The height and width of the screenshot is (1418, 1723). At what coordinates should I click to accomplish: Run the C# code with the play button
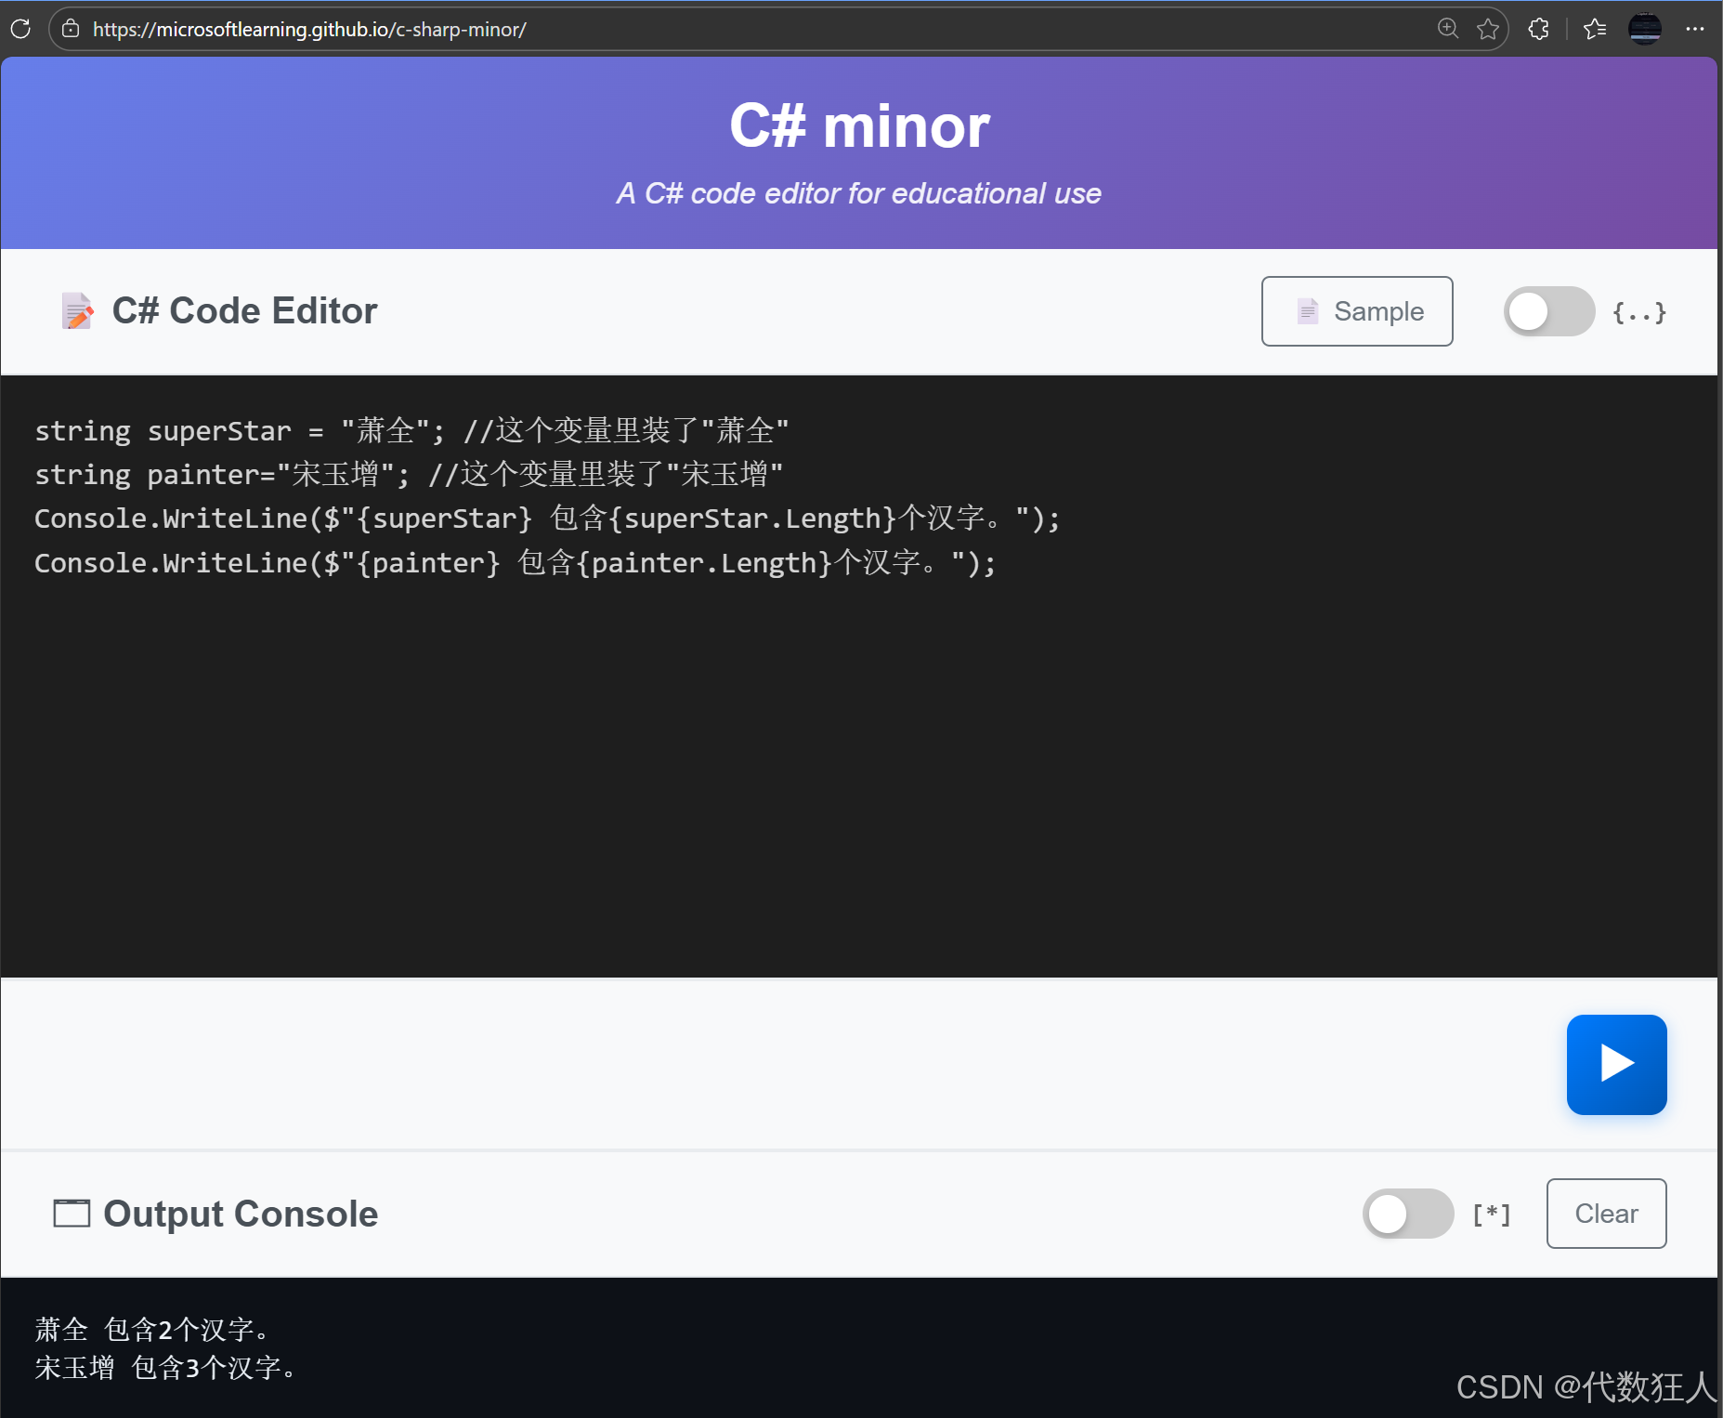click(1616, 1064)
